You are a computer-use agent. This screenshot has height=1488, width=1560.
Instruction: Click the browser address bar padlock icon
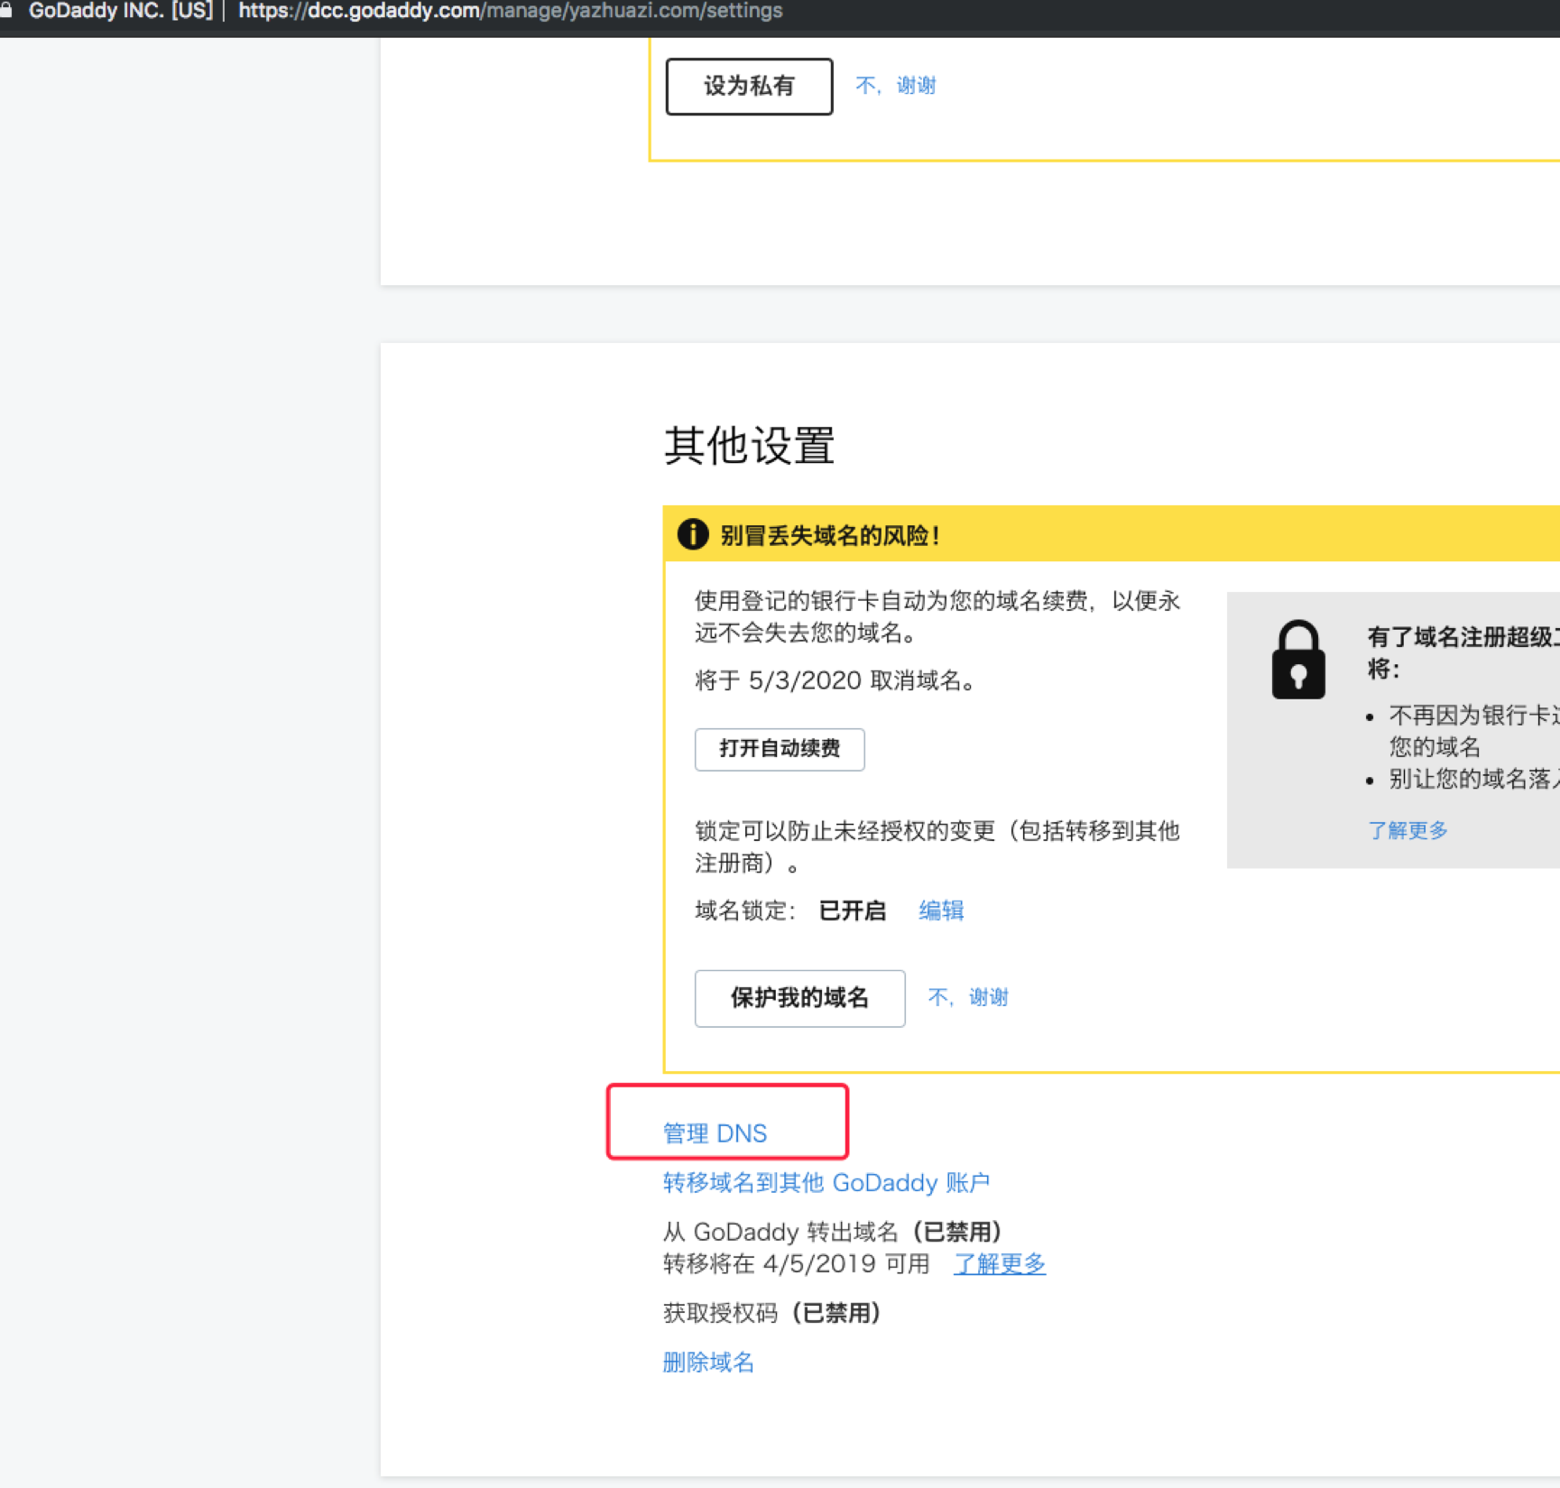pyautogui.click(x=6, y=11)
